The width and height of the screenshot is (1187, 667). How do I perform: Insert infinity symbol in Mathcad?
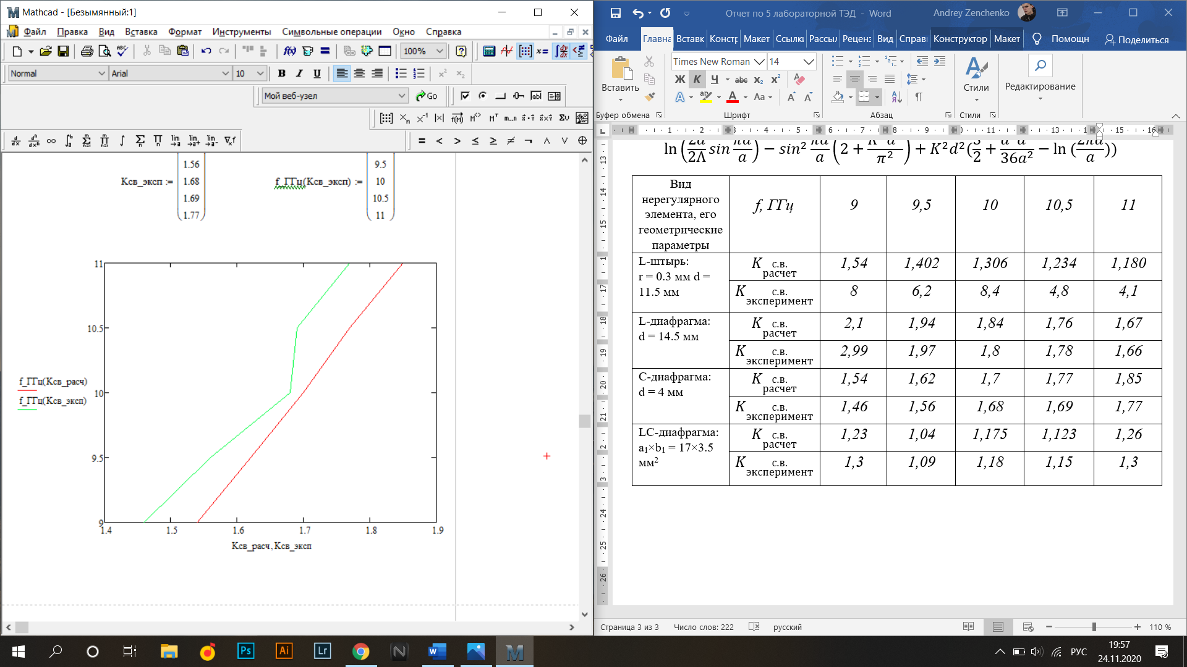pyautogui.click(x=51, y=141)
